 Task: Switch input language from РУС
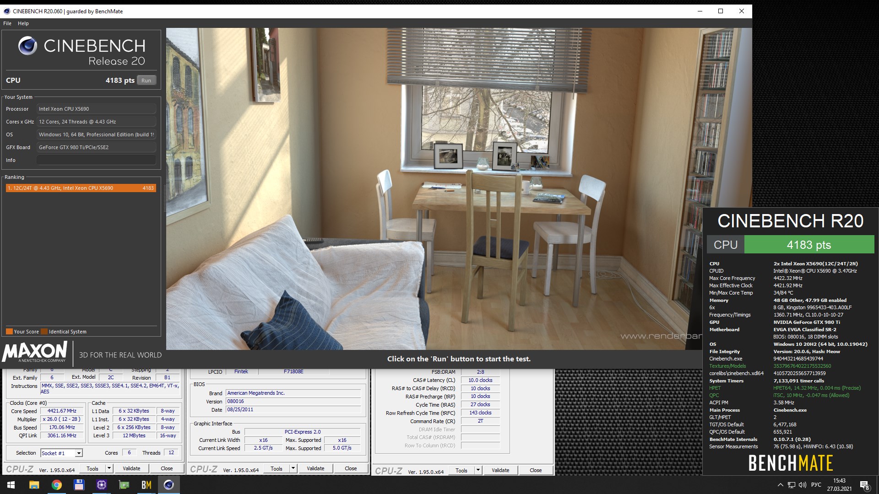tap(816, 485)
